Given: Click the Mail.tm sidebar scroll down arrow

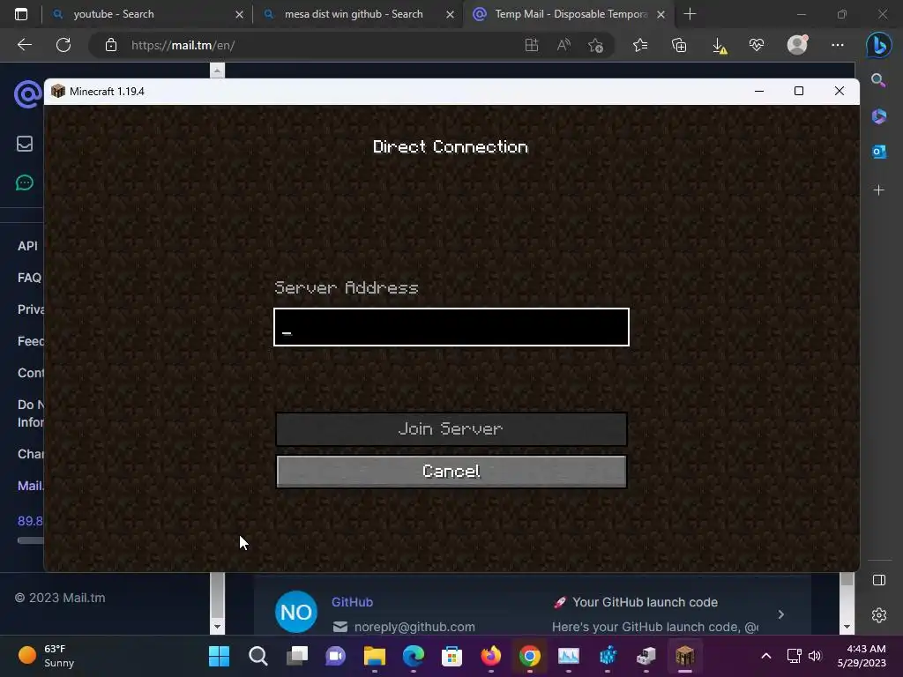Looking at the screenshot, I should 217,627.
